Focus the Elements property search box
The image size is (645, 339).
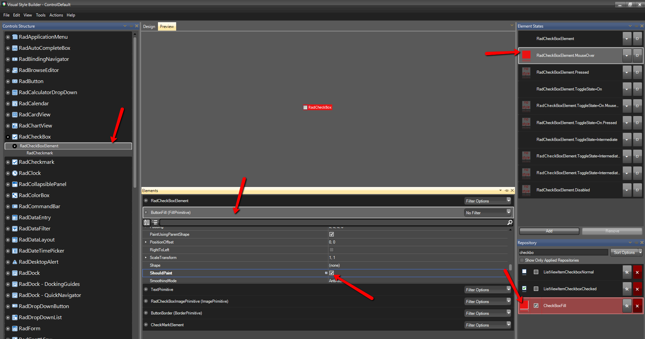[x=333, y=222]
